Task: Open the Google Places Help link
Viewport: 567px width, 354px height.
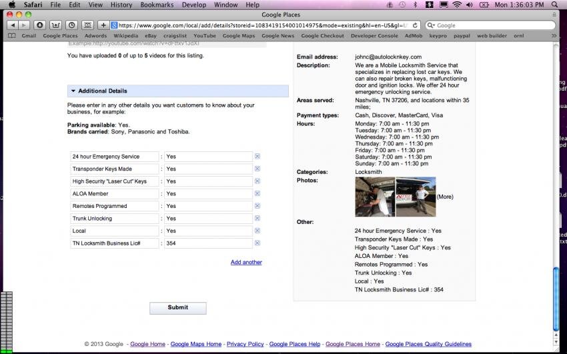Action: (295, 344)
